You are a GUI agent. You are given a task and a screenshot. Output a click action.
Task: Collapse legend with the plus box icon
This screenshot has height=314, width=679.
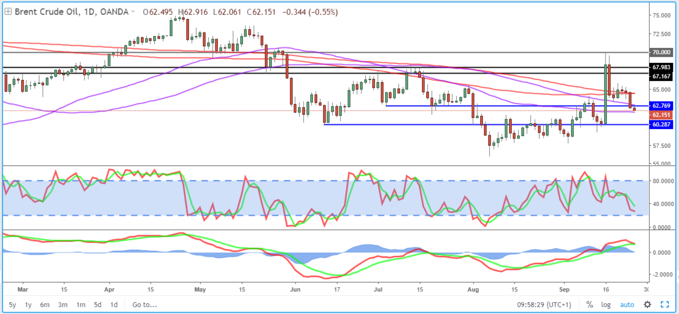tap(8, 12)
